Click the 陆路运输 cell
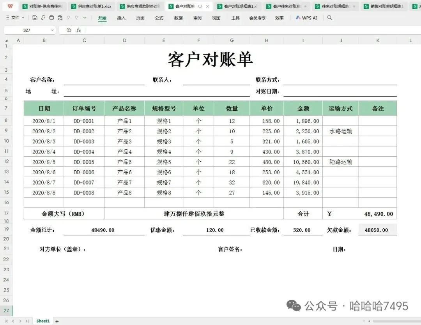This screenshot has width=421, height=325. pos(340,162)
